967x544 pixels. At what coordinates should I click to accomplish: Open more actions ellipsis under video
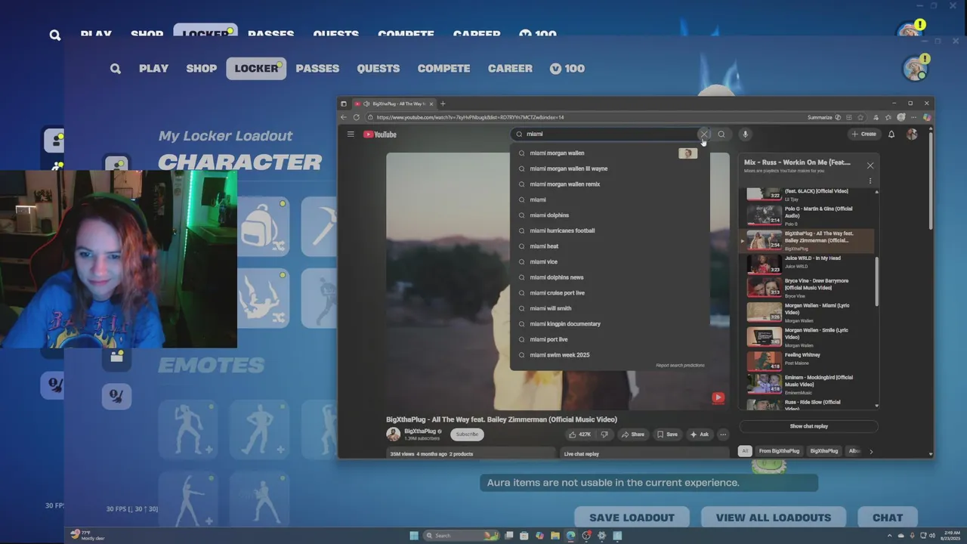coord(723,434)
